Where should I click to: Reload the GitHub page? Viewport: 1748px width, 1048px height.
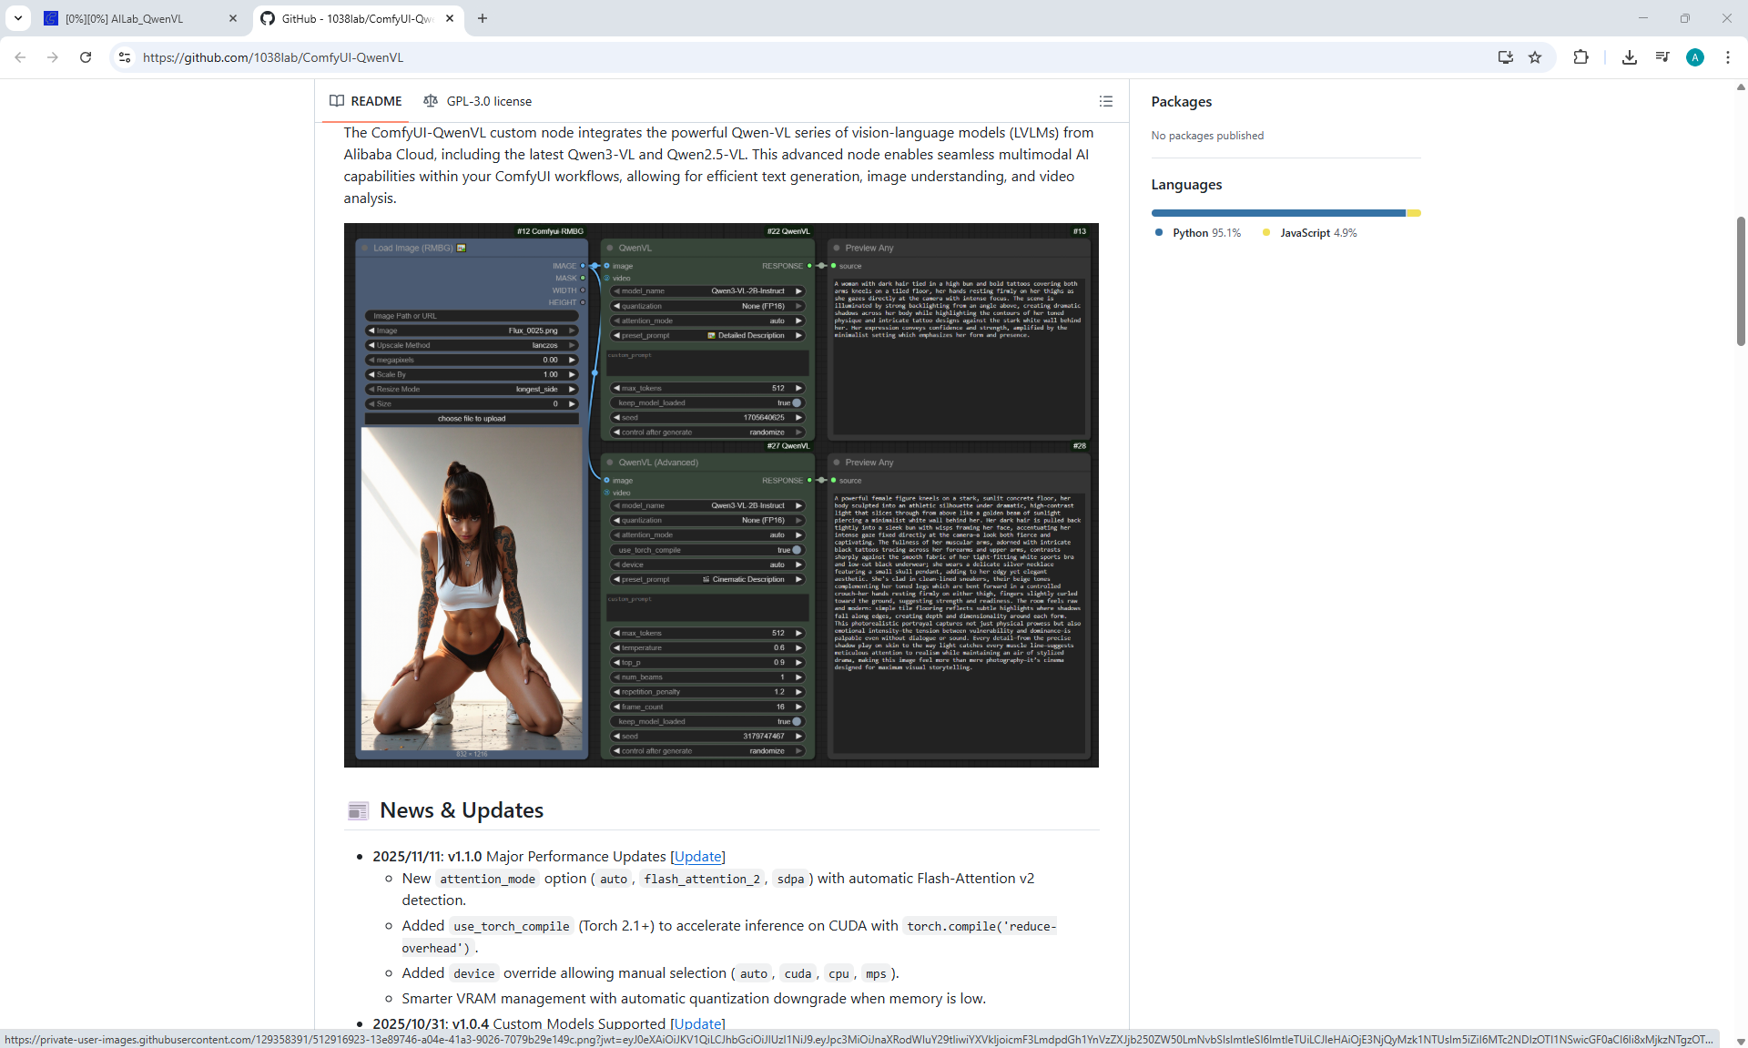[x=86, y=57]
